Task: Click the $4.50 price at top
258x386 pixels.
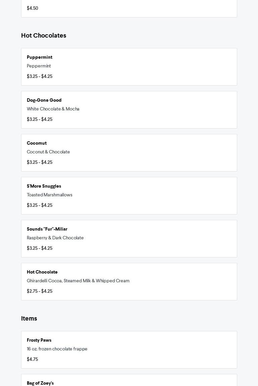Action: pyautogui.click(x=33, y=8)
